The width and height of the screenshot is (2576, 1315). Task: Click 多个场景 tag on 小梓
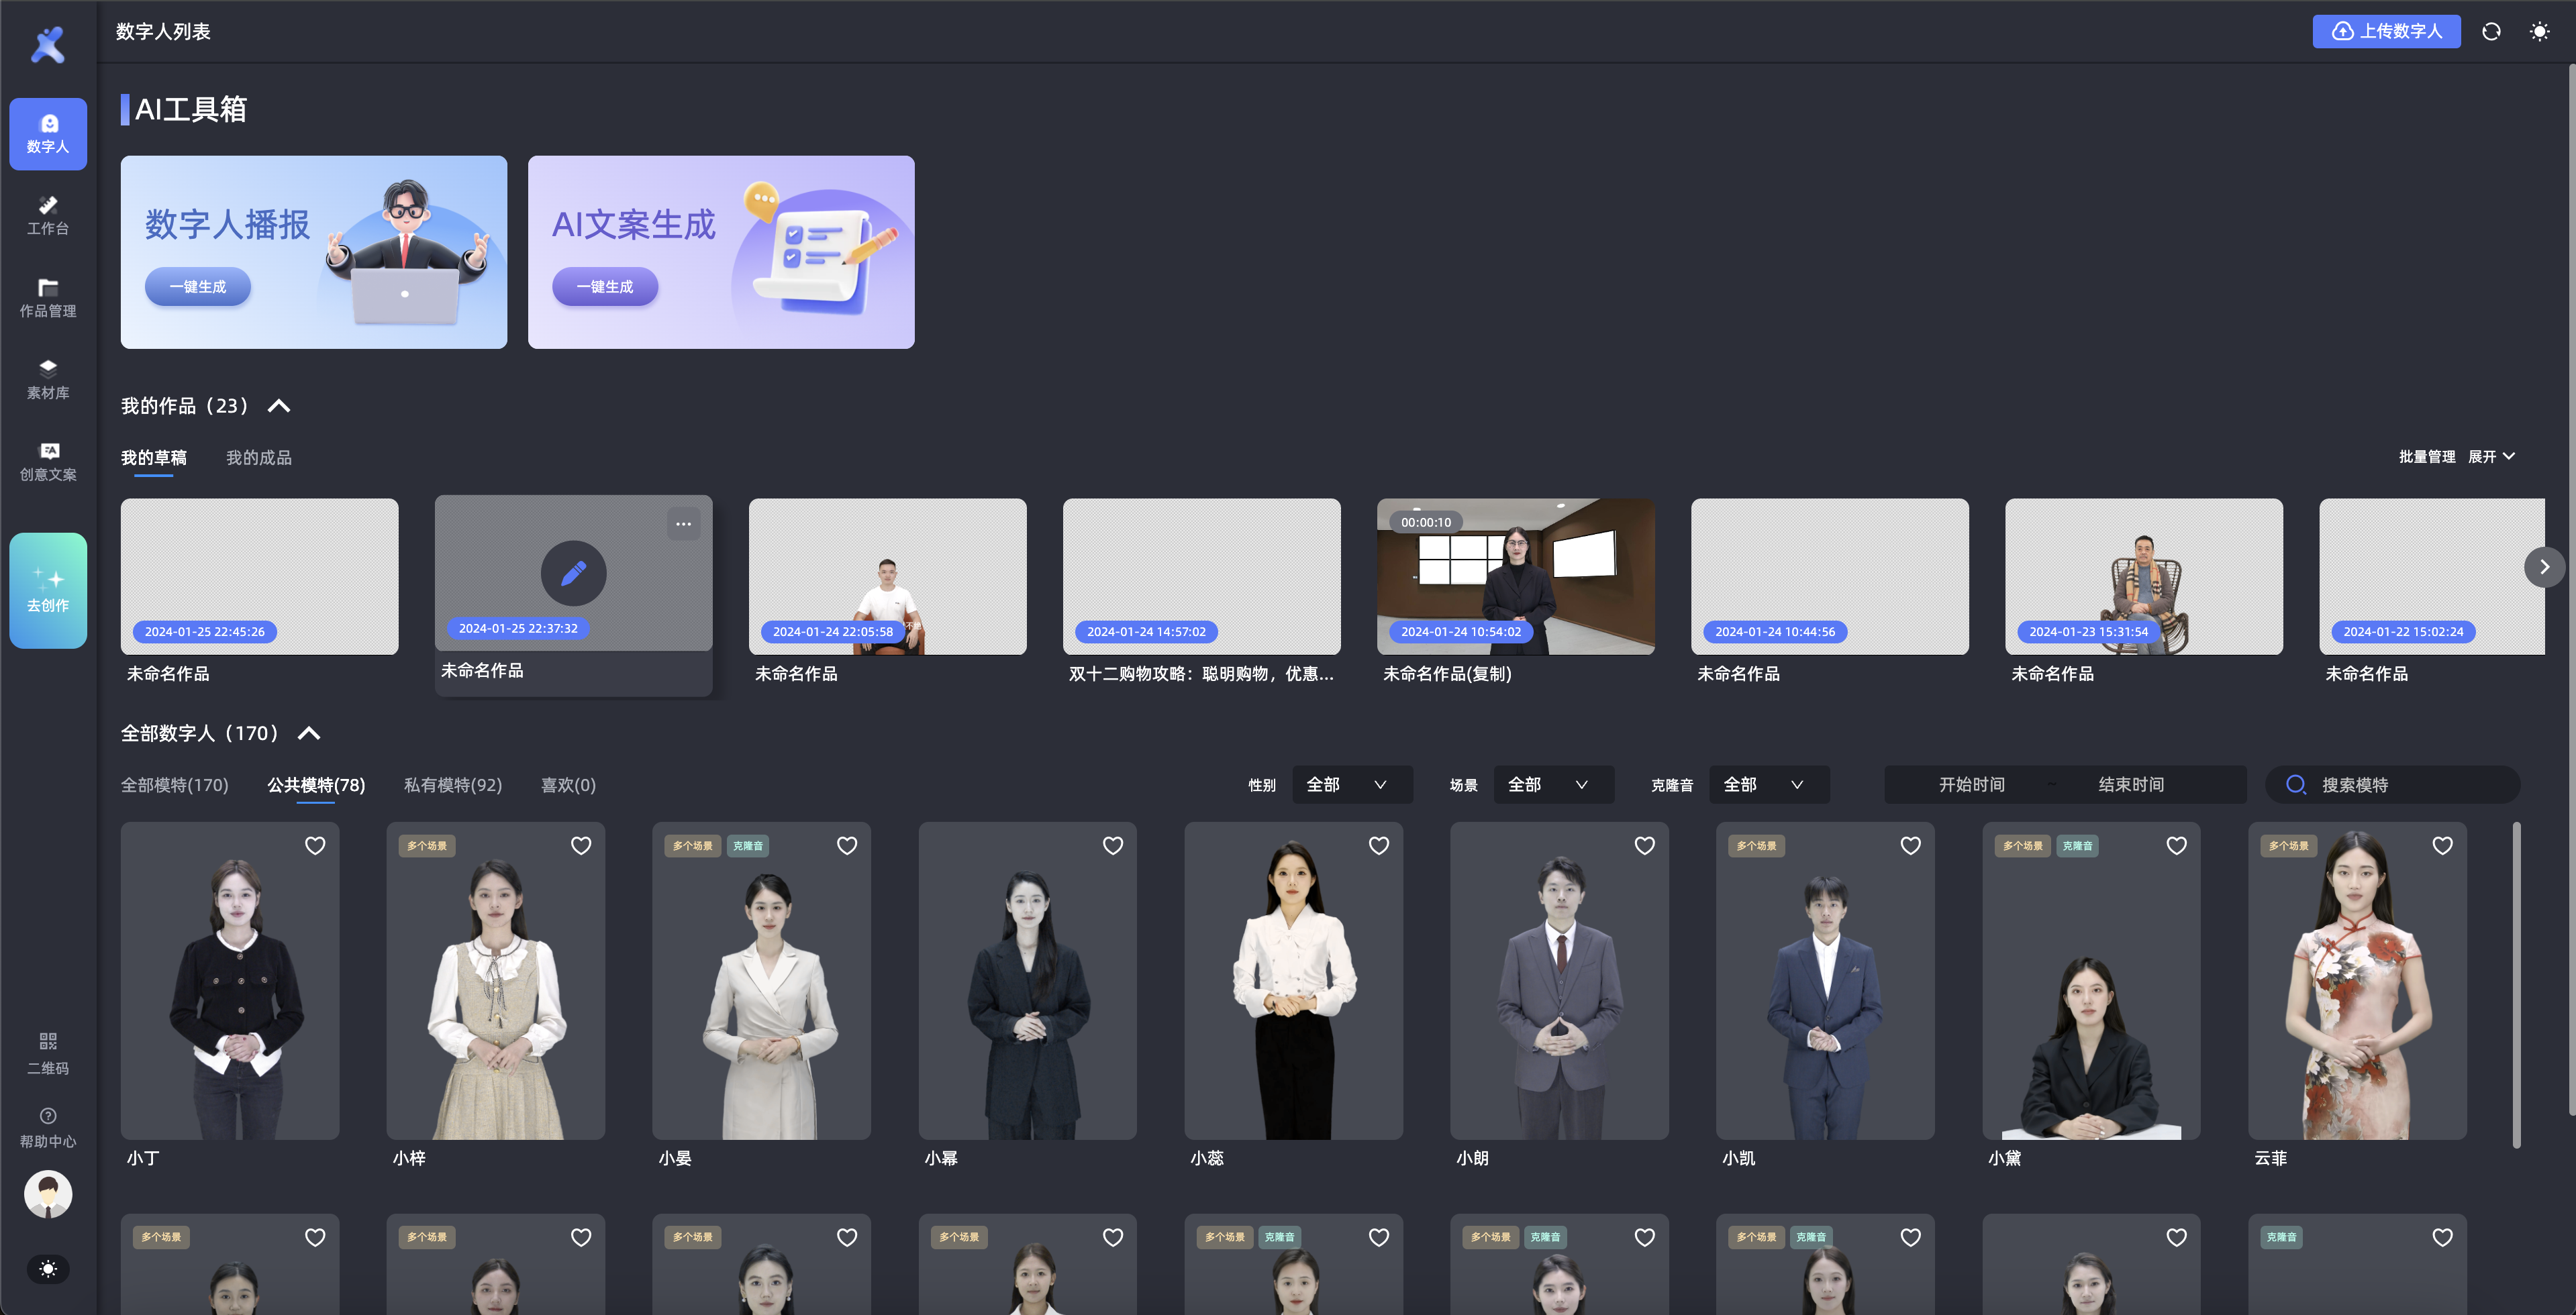tap(427, 845)
